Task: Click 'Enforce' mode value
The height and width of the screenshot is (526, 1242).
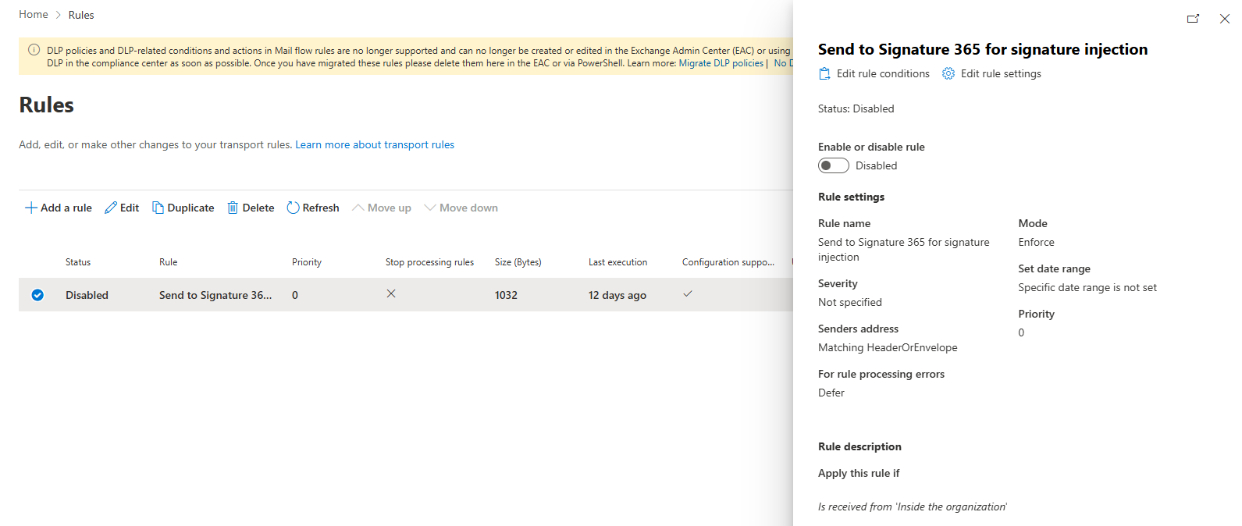Action: pyautogui.click(x=1036, y=242)
